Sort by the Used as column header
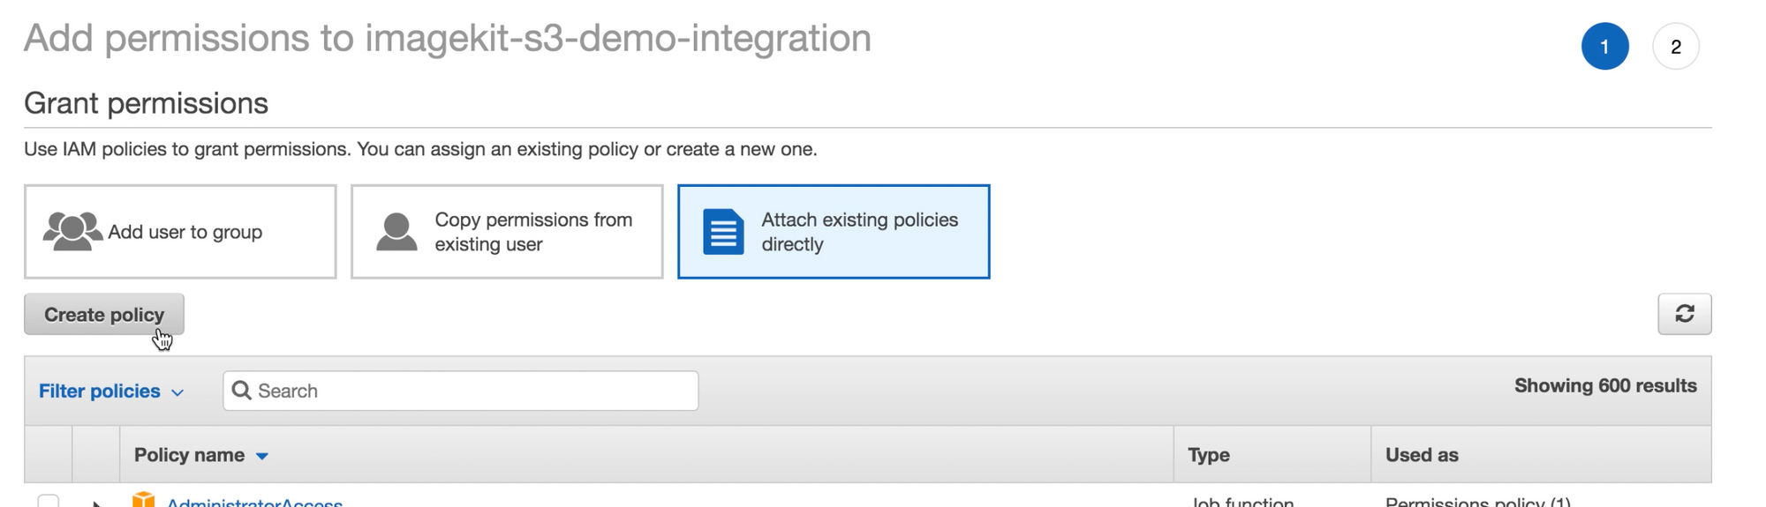The width and height of the screenshot is (1766, 507). (x=1422, y=455)
